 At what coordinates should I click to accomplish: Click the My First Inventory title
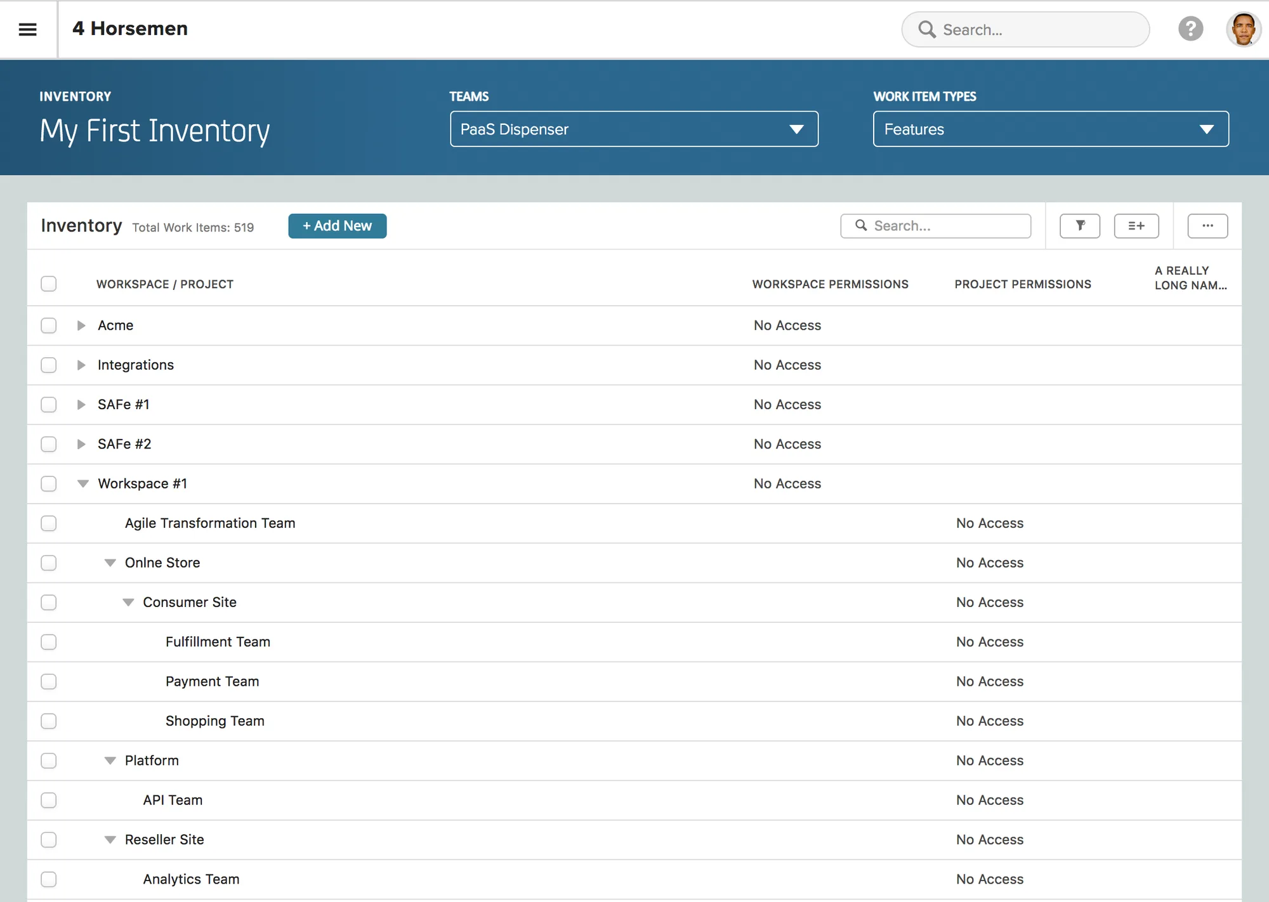155,131
